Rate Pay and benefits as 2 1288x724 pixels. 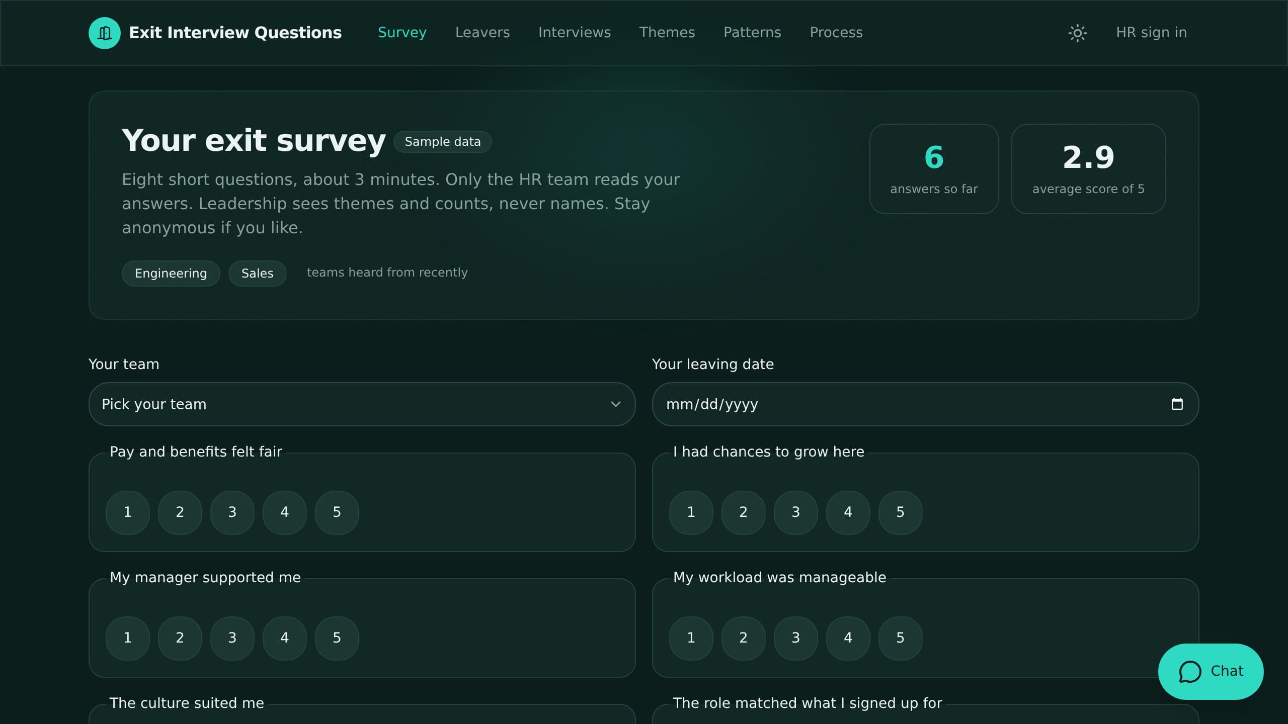point(180,512)
